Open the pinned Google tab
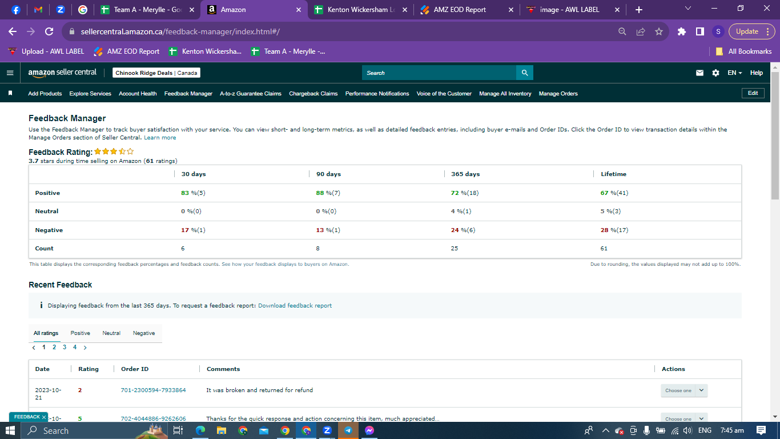The width and height of the screenshot is (780, 439). (x=83, y=10)
